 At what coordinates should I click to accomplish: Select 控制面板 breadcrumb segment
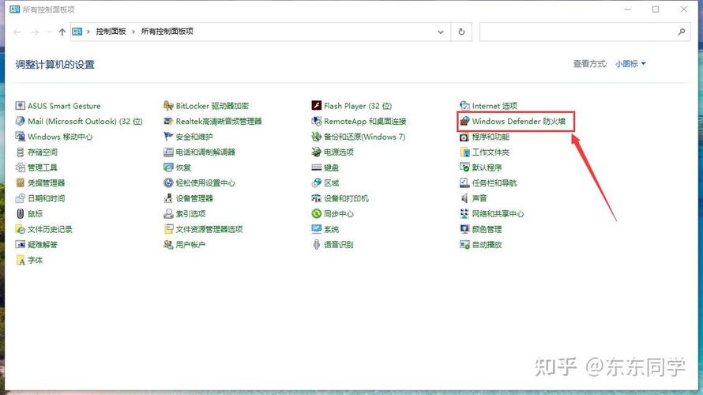pyautogui.click(x=111, y=32)
